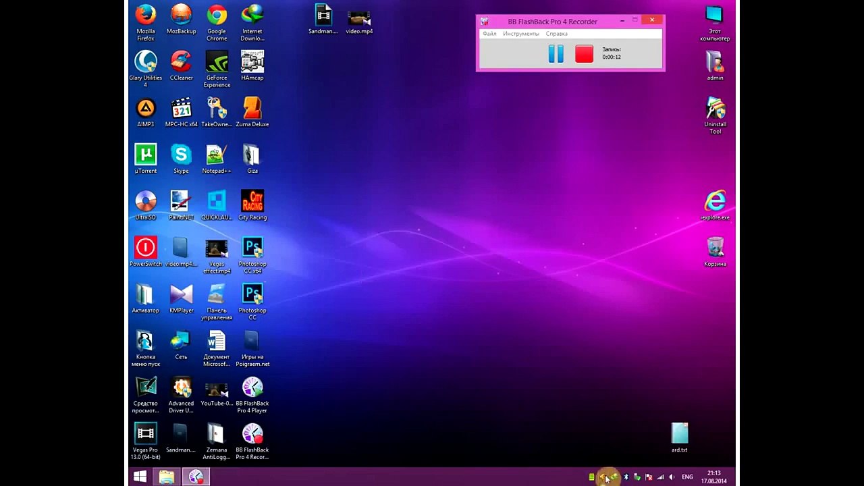This screenshot has height=486, width=864.
Task: Select the Giza desktop icon
Action: [x=252, y=159]
